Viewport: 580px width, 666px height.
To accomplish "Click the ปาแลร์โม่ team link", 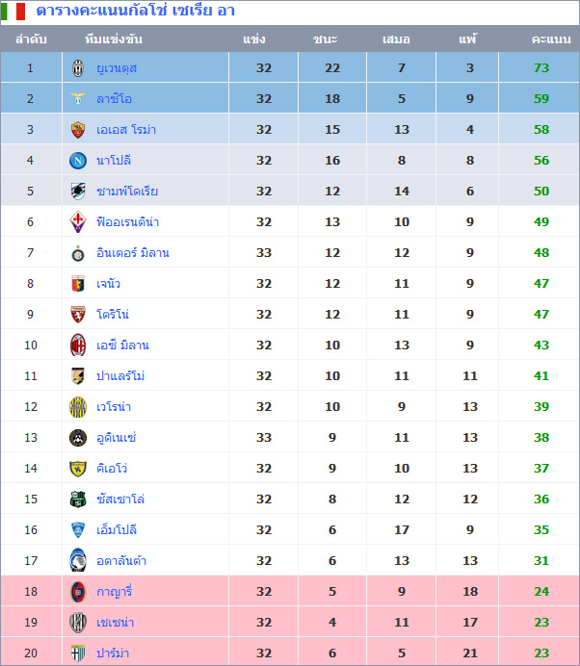I will [x=120, y=376].
